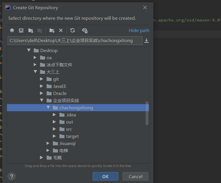The image size is (221, 183).
Task: Collapse the 企业项目实战 folder arrow
Action: pyautogui.click(x=42, y=100)
